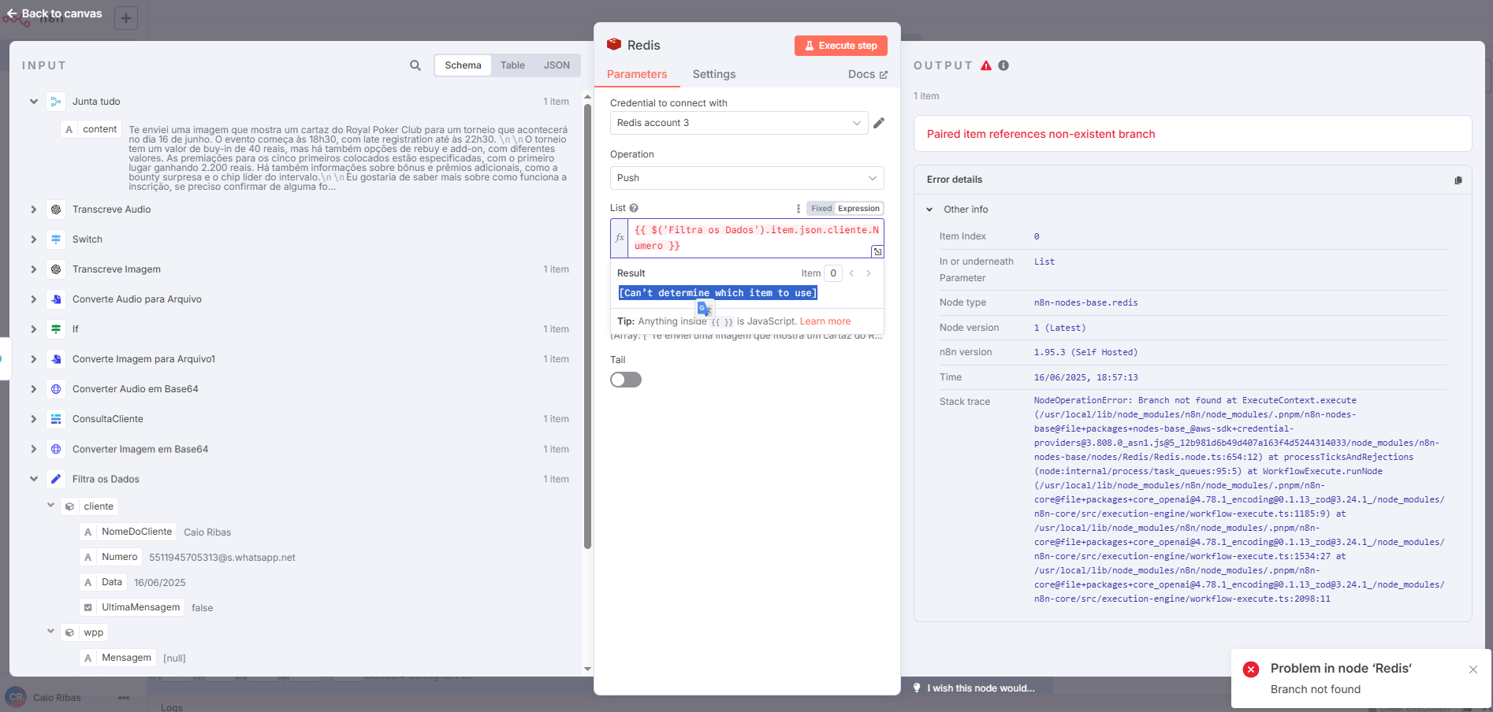This screenshot has width=1493, height=712.
Task: Expand Converter Audio em Base64 node
Action: [x=34, y=389]
